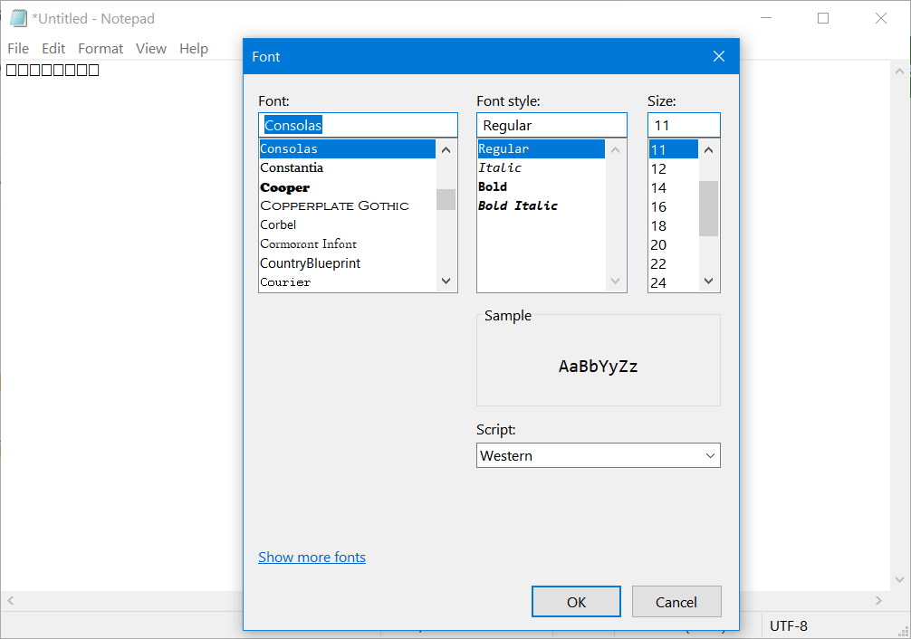
Task: Click Notepad horizontal scroll right arrow
Action: pyautogui.click(x=878, y=601)
